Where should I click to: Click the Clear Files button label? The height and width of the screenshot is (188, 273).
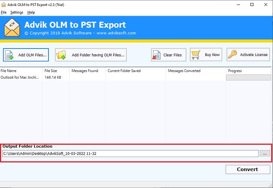172,55
